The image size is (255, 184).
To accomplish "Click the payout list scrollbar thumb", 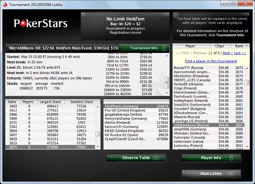I will [167, 83].
